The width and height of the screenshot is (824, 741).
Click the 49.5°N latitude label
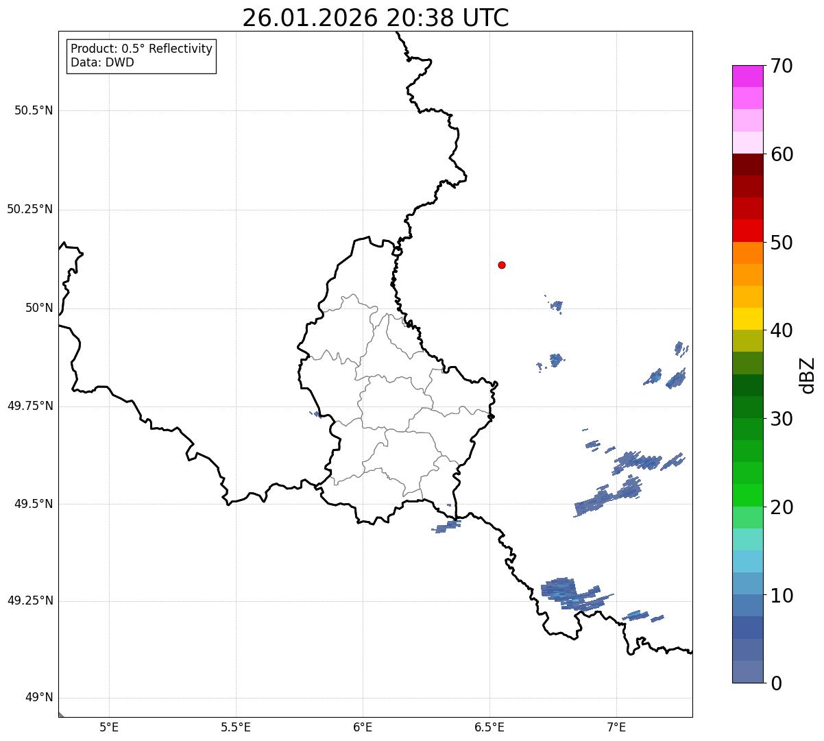(34, 504)
